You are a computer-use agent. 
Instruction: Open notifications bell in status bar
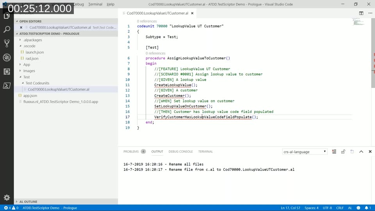tap(368, 208)
